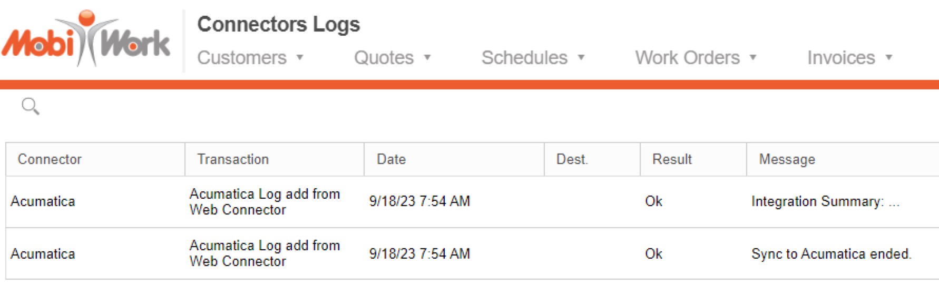The height and width of the screenshot is (286, 939).
Task: Click the search magnifier icon
Action: click(30, 106)
